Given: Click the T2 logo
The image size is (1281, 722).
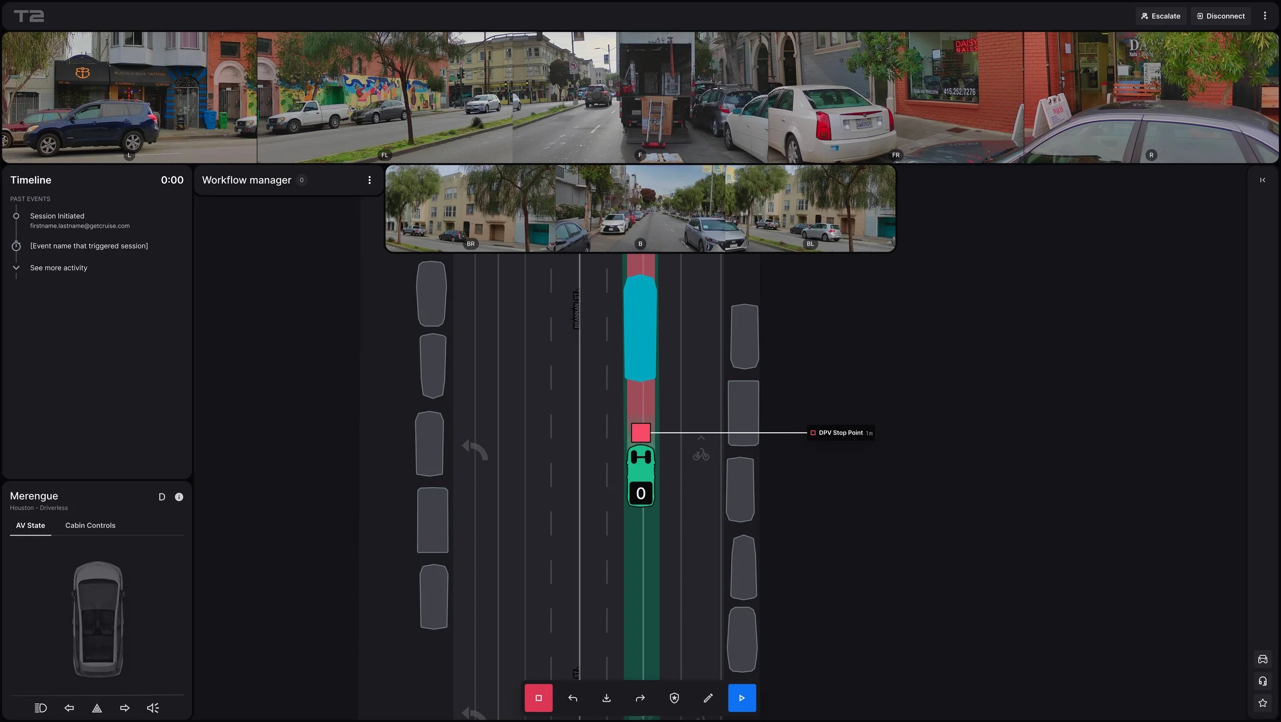Looking at the screenshot, I should click(x=29, y=16).
